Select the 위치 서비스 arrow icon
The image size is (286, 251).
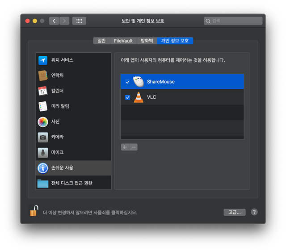click(x=43, y=60)
